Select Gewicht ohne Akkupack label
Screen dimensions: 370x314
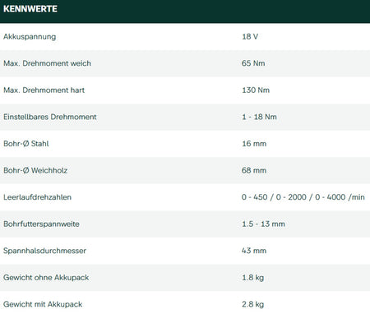(46, 278)
